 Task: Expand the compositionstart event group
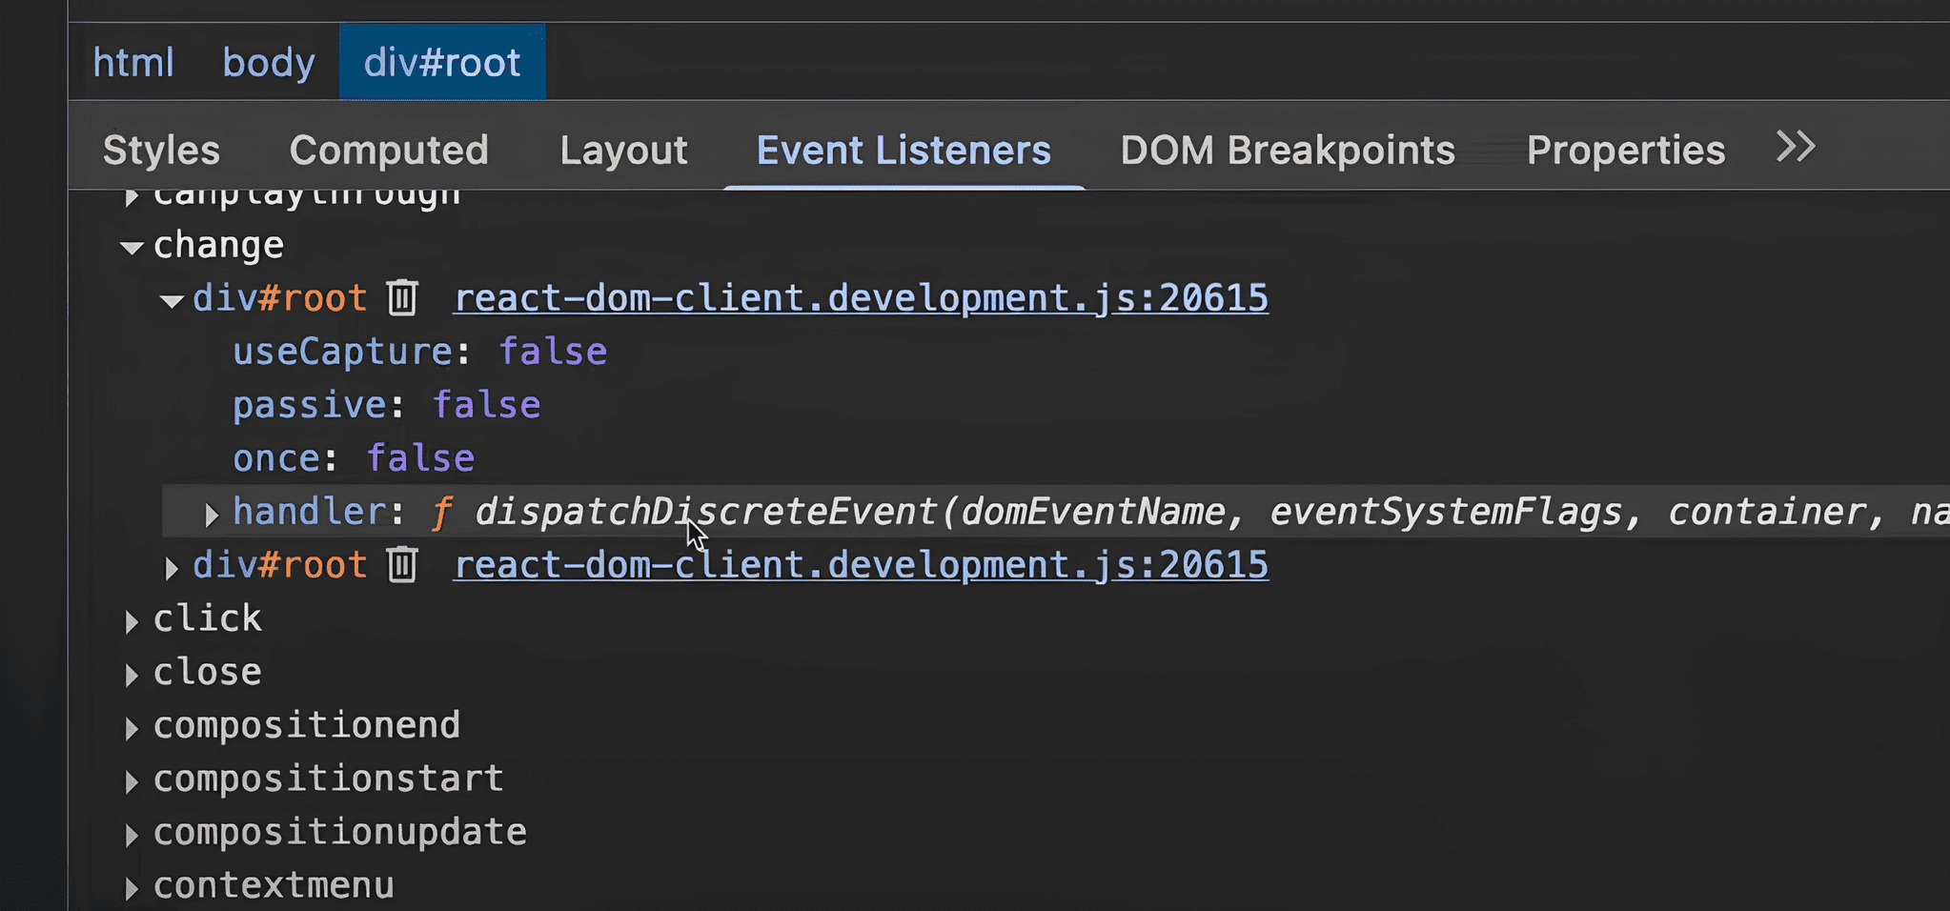pos(132,781)
